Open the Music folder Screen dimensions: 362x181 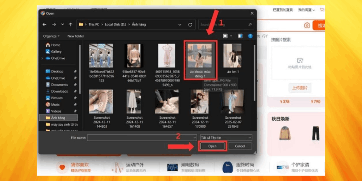tap(52, 105)
